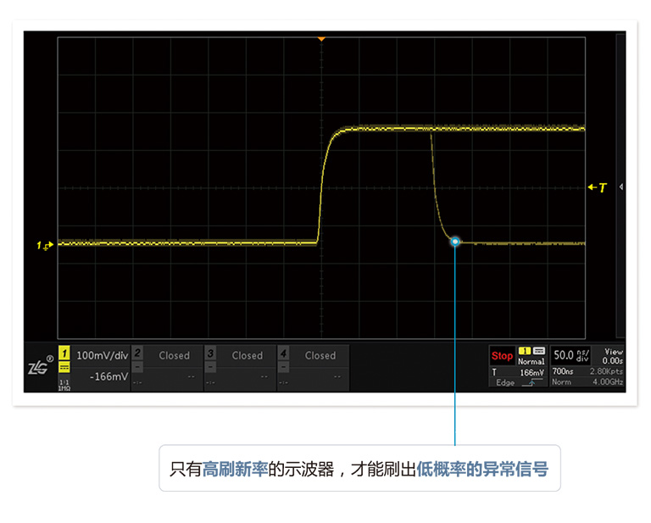
Task: Click channel 1 coupling icon below the badge
Action: pos(64,369)
